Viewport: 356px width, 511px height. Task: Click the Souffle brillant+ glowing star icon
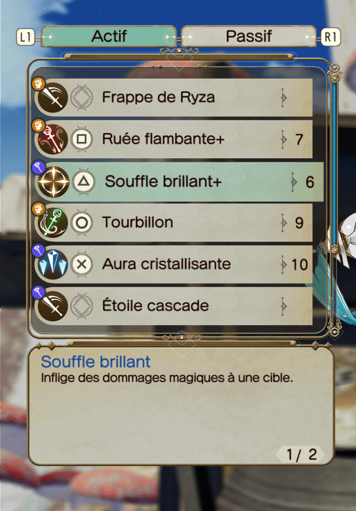point(53,182)
